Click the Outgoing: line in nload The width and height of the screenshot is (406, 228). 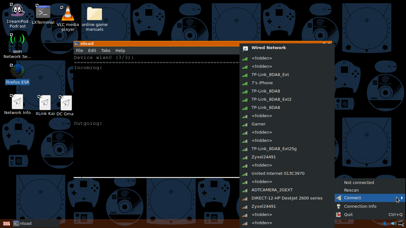point(88,123)
